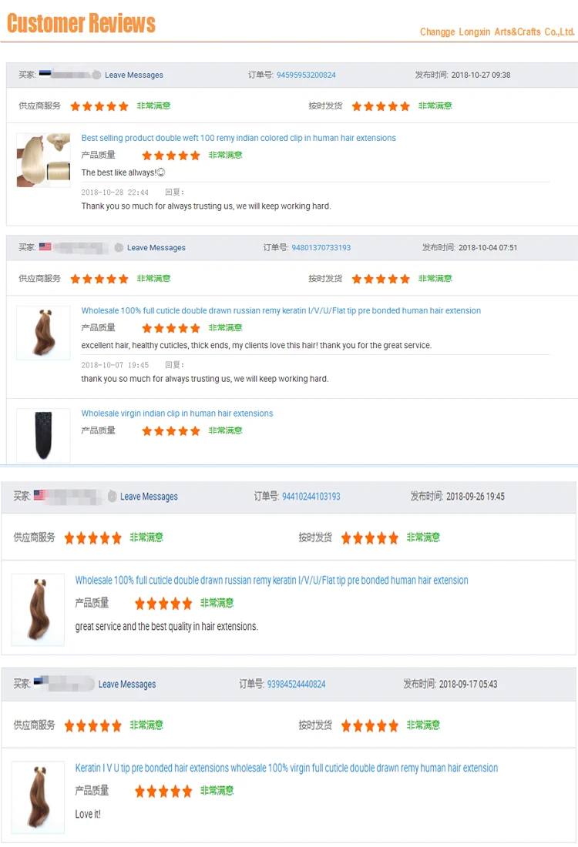This screenshot has height=847, width=578.
Task: Click the Customer Reviews heading
Action: (81, 23)
